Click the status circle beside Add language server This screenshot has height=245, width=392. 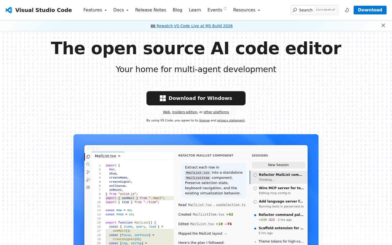point(255,202)
